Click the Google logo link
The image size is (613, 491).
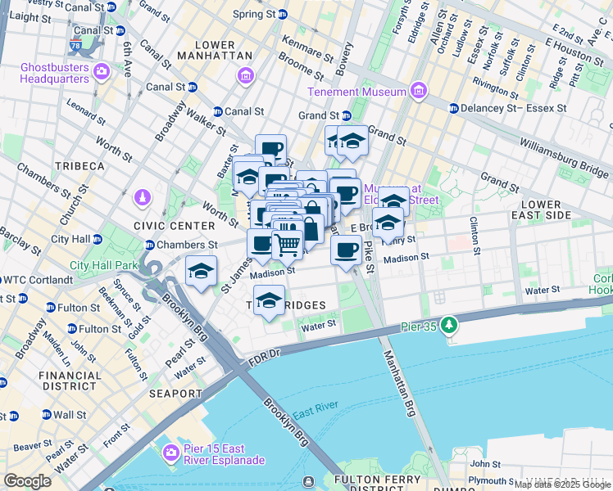click(27, 481)
